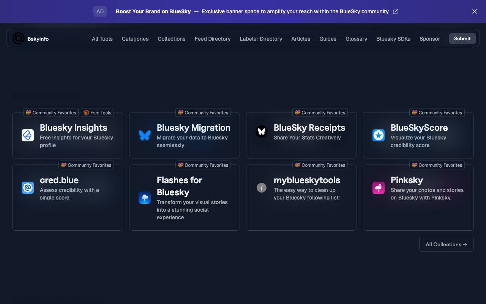This screenshot has width=486, height=304.
Task: Open the Sponsor page
Action: pyautogui.click(x=430, y=39)
